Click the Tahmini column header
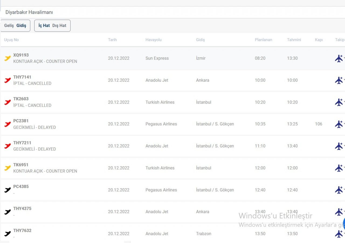Image resolution: width=345 pixels, height=243 pixels. pos(294,40)
